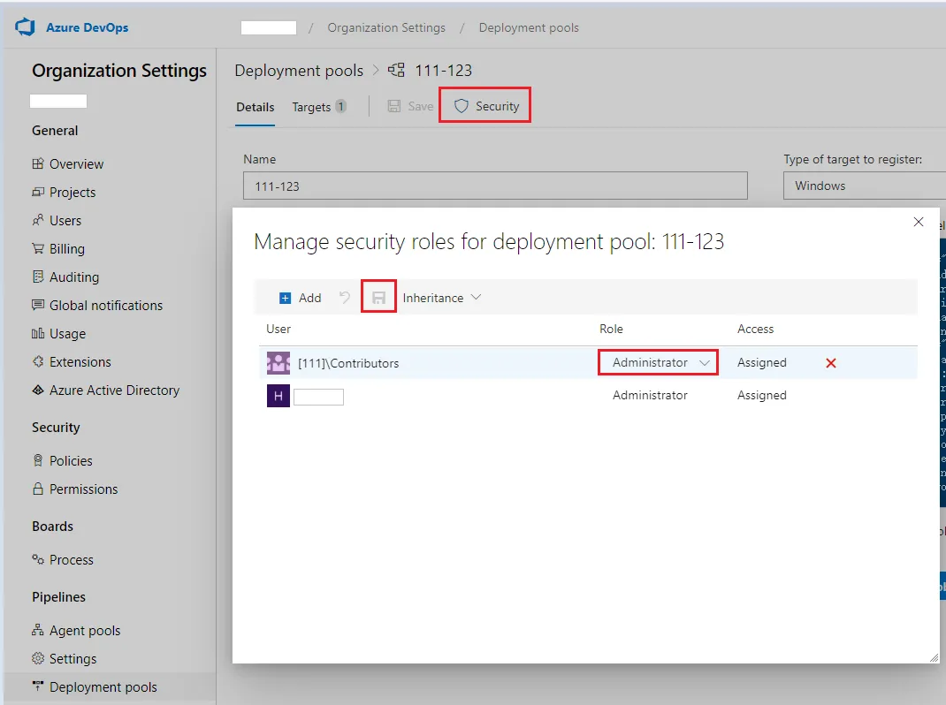Viewport: 946px width, 705px height.
Task: Click the Contributors group avatar icon
Action: coord(278,363)
